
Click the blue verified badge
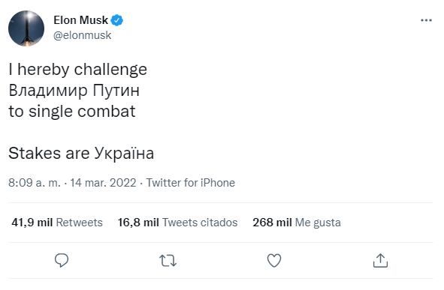(116, 20)
